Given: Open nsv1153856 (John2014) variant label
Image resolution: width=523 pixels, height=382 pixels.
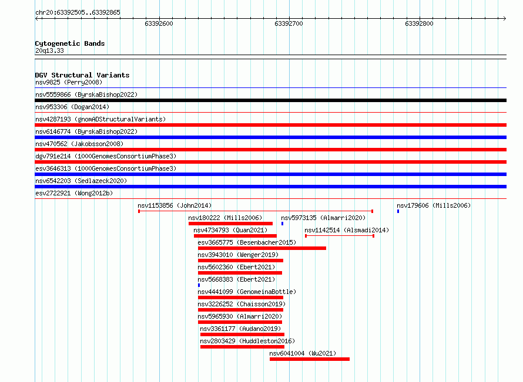Looking at the screenshot, I should (175, 205).
